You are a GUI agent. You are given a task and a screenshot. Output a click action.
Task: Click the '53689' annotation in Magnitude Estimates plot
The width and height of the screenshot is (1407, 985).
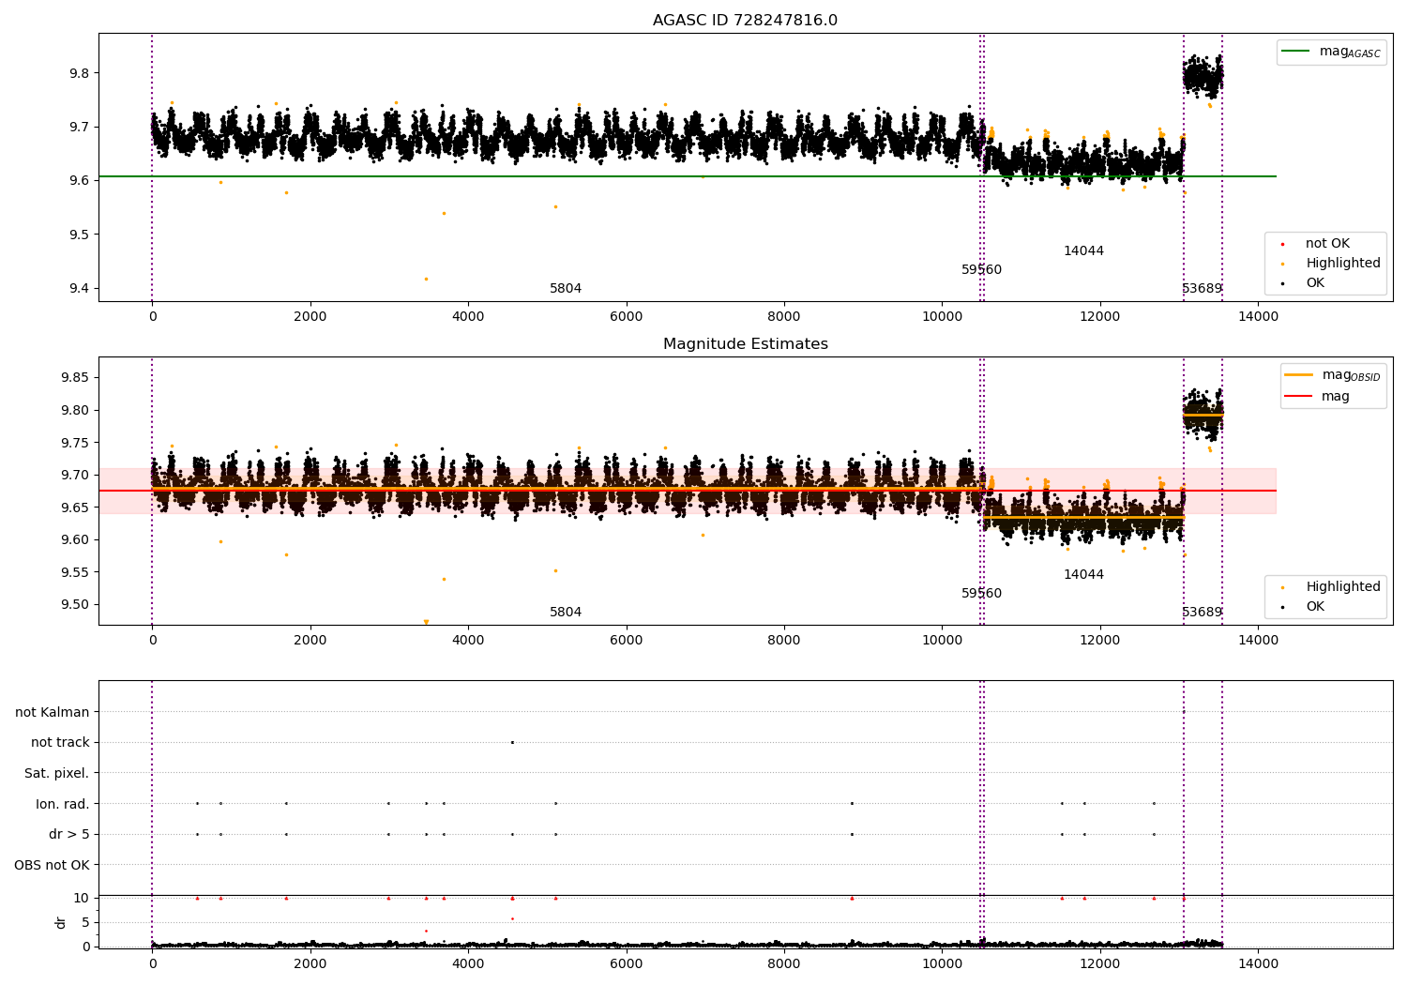[1202, 613]
